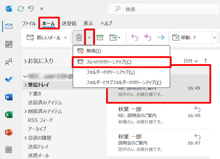Switch to the 送受信 tab
This screenshot has width=220, height=159.
(69, 23)
